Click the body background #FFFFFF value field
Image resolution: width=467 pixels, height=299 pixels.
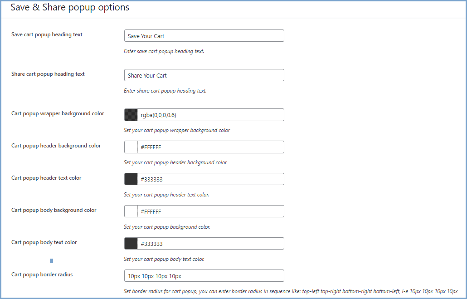coord(211,211)
